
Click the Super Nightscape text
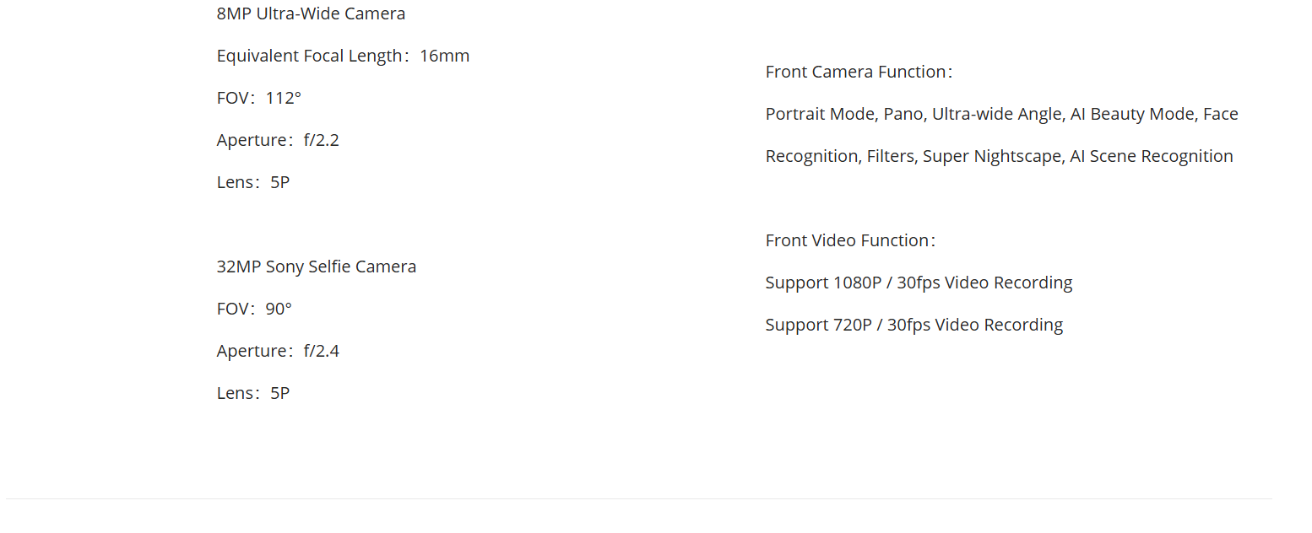tap(992, 156)
